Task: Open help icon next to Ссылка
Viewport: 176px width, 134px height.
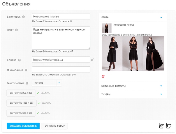Action: click(x=20, y=60)
